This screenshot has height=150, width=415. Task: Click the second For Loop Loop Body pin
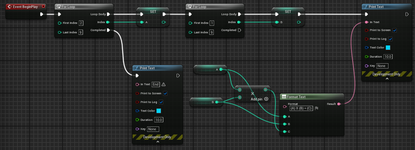coord(239,14)
